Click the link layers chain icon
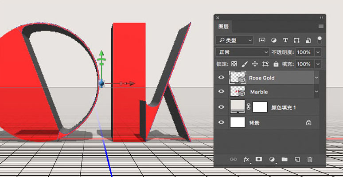343x177 pixels. click(x=233, y=159)
